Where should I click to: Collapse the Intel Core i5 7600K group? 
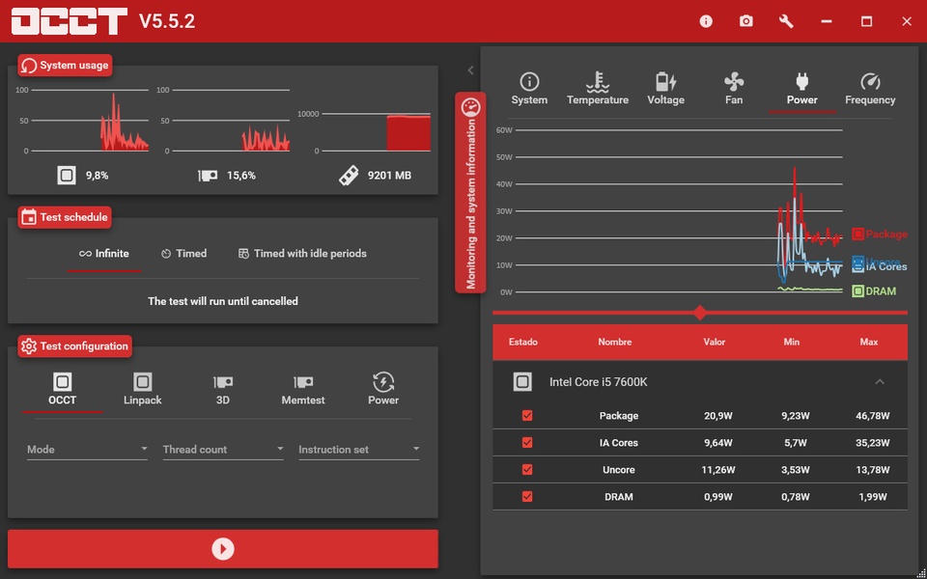pos(879,382)
